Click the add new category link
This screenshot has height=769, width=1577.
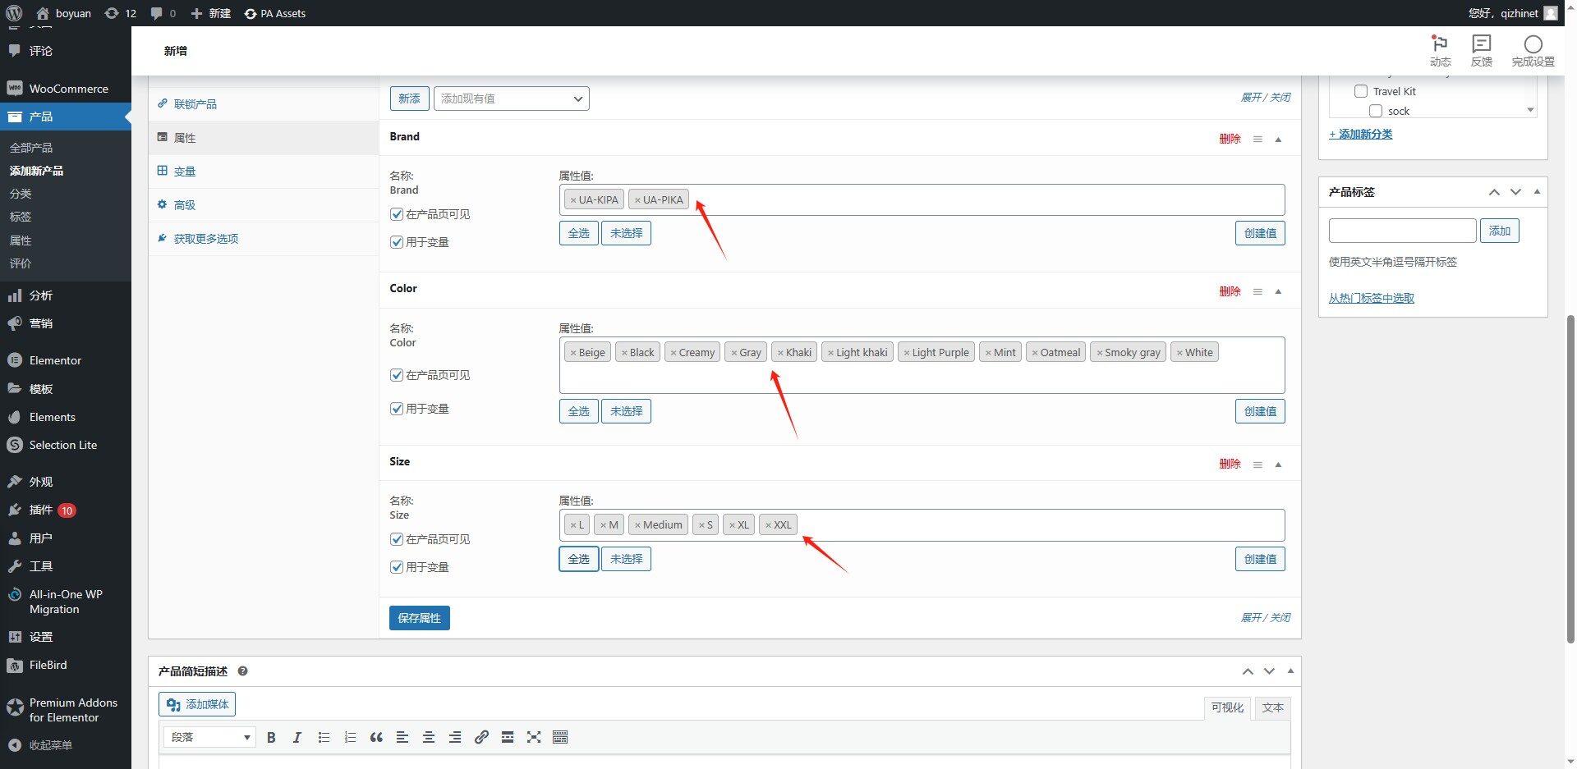pos(1361,134)
